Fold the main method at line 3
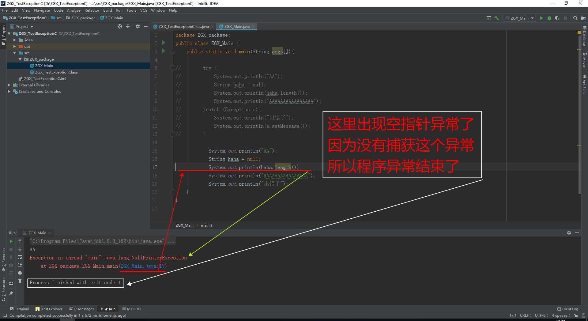588x321 pixels. (x=173, y=51)
